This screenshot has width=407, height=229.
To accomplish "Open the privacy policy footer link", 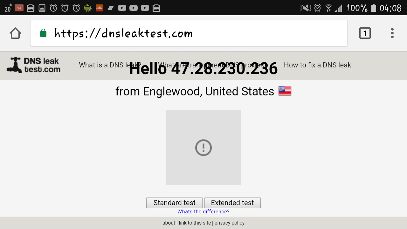I will [x=230, y=223].
